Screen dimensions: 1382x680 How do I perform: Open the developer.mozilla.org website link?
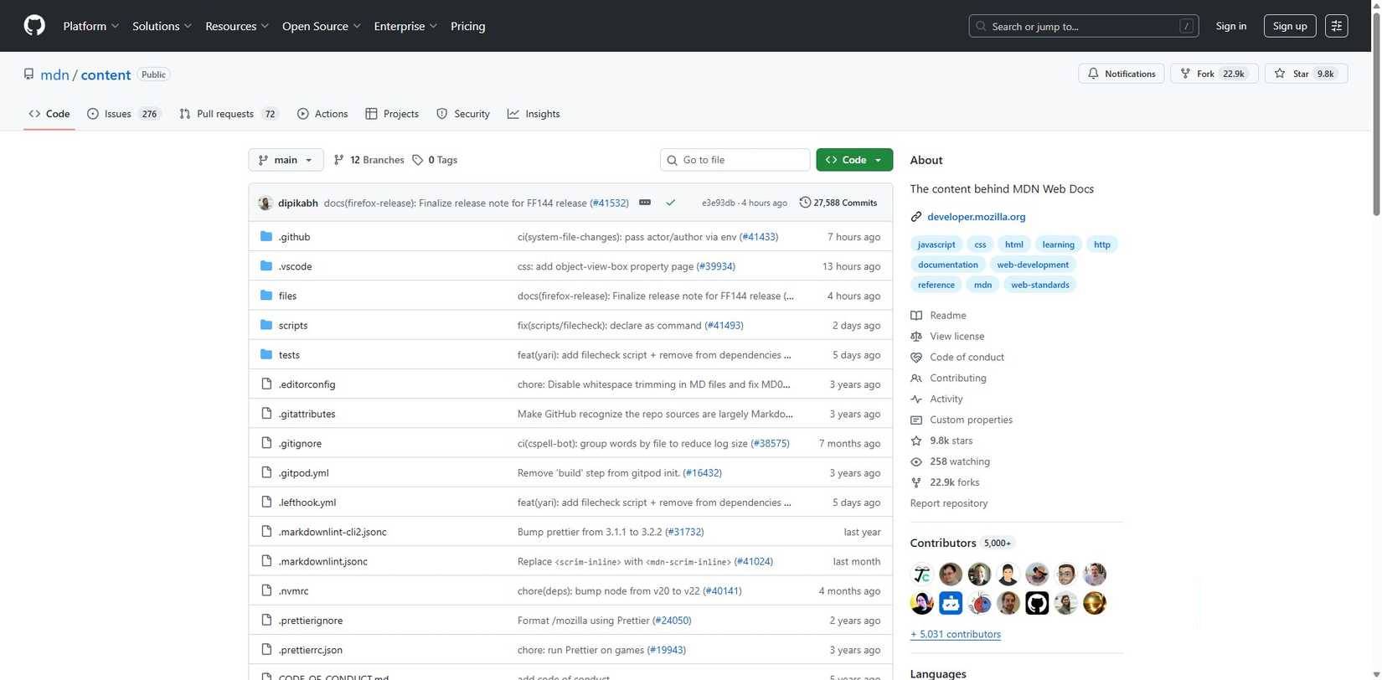click(x=977, y=217)
